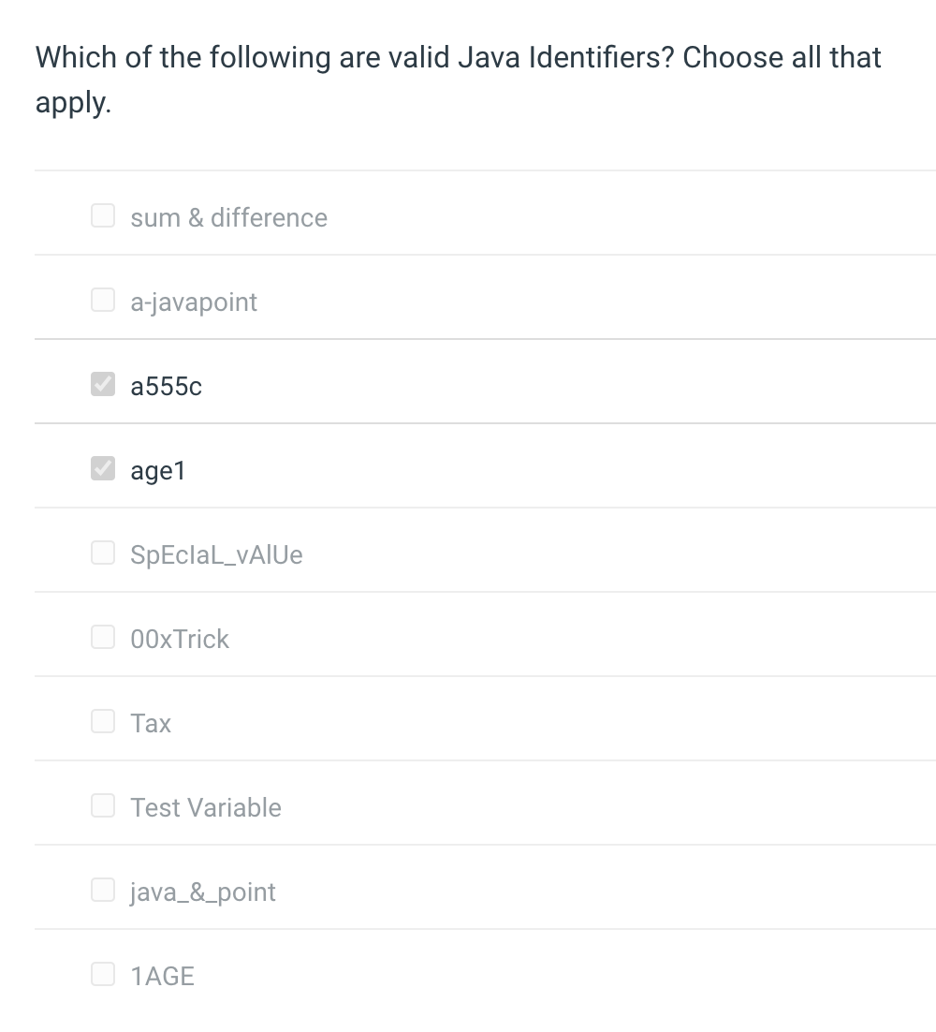Check the 'SpEcIaL_vAlUe' checkbox
936x1032 pixels.
coord(102,553)
